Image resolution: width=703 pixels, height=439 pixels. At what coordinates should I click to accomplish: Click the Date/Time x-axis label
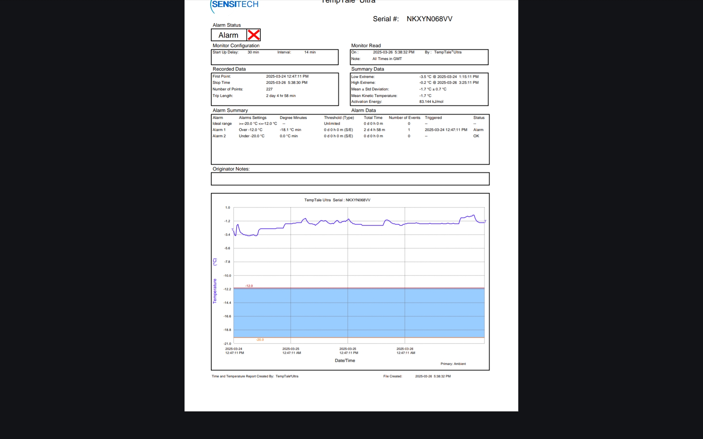pos(345,361)
